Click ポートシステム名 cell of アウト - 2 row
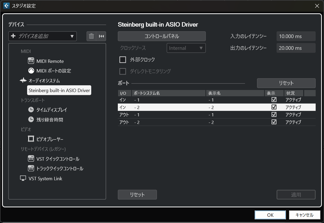 pos(169,122)
